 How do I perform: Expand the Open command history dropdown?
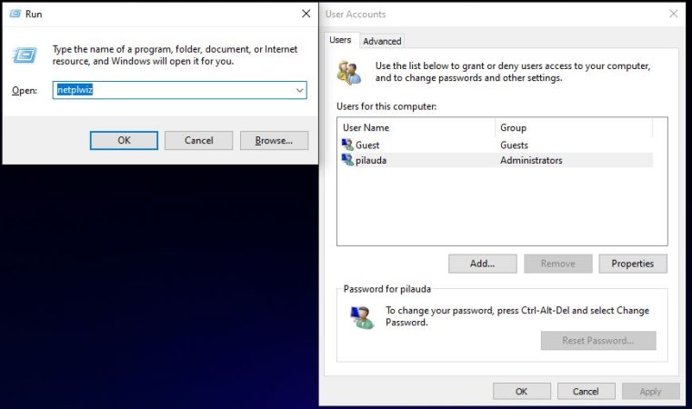pyautogui.click(x=299, y=90)
